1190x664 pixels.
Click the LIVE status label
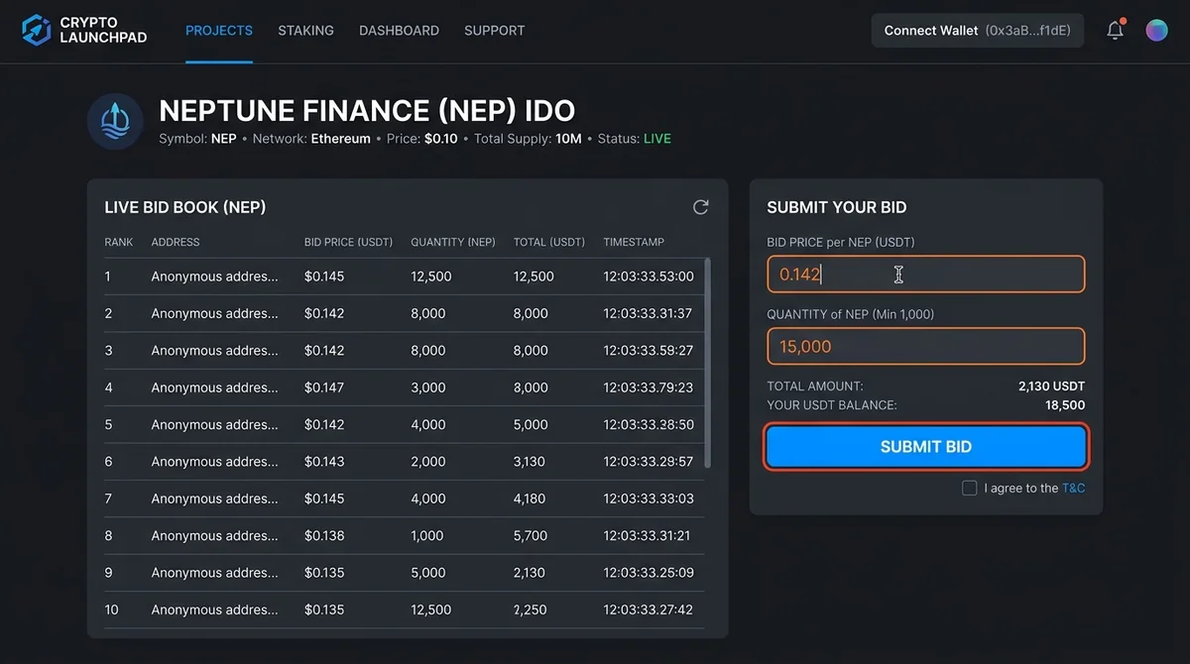pos(657,139)
